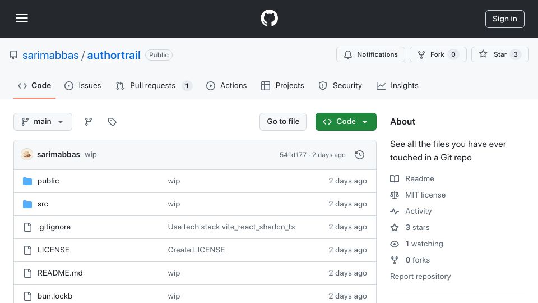
Task: Open the README.md file
Action: [60, 273]
